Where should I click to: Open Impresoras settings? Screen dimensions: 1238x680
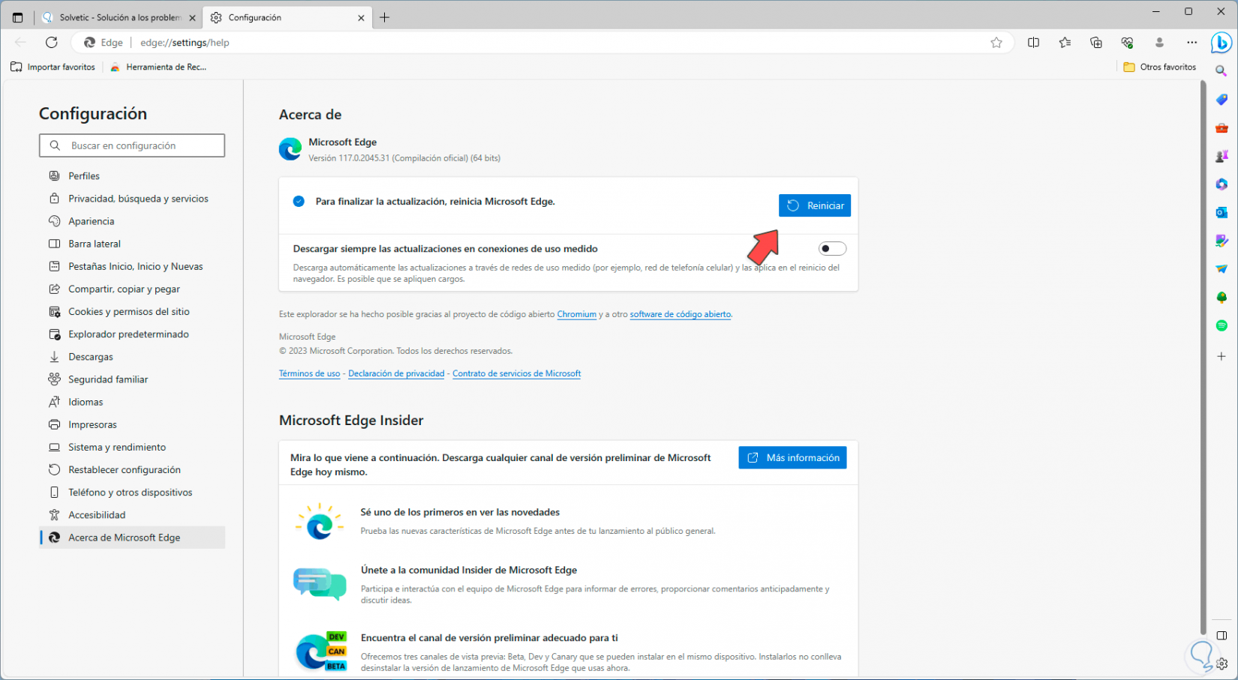coord(132,424)
